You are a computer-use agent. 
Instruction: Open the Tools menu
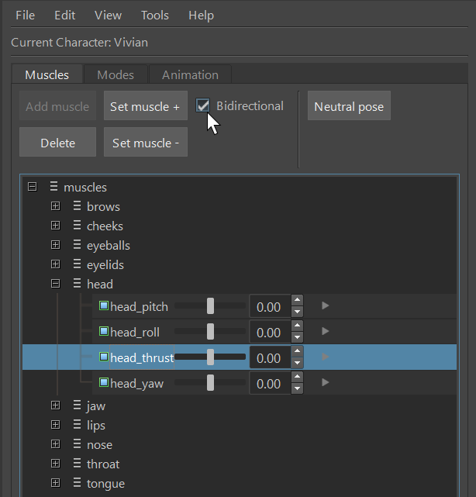[x=155, y=16]
